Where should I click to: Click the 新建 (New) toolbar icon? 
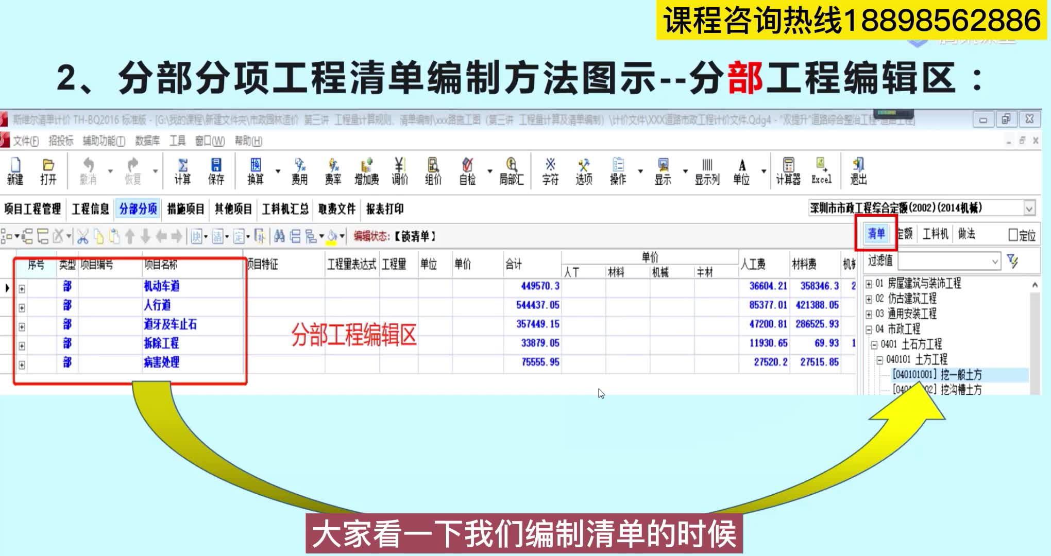pos(15,171)
